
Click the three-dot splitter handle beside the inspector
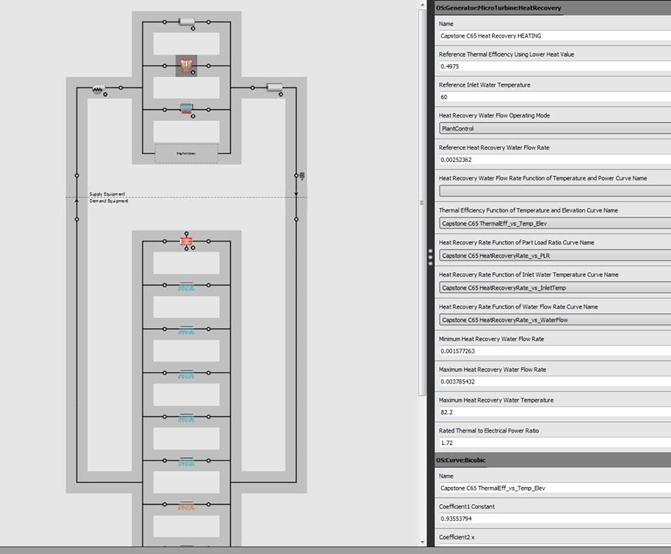point(431,257)
